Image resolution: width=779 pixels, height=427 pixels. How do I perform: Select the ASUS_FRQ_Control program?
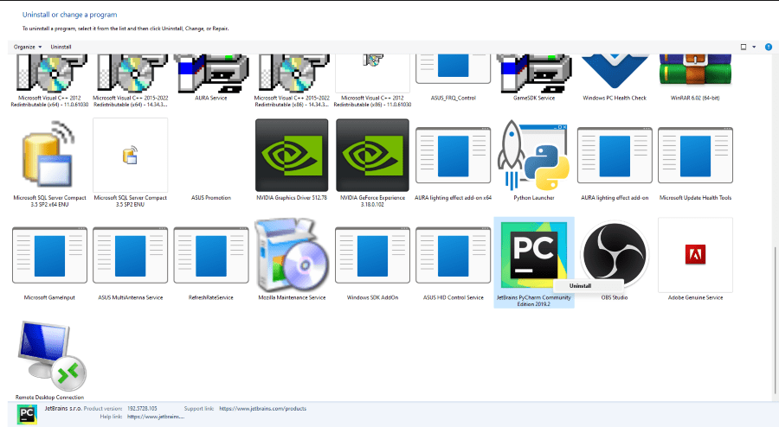coord(453,79)
